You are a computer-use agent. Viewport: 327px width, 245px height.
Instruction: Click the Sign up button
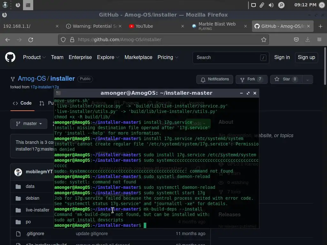point(306,57)
